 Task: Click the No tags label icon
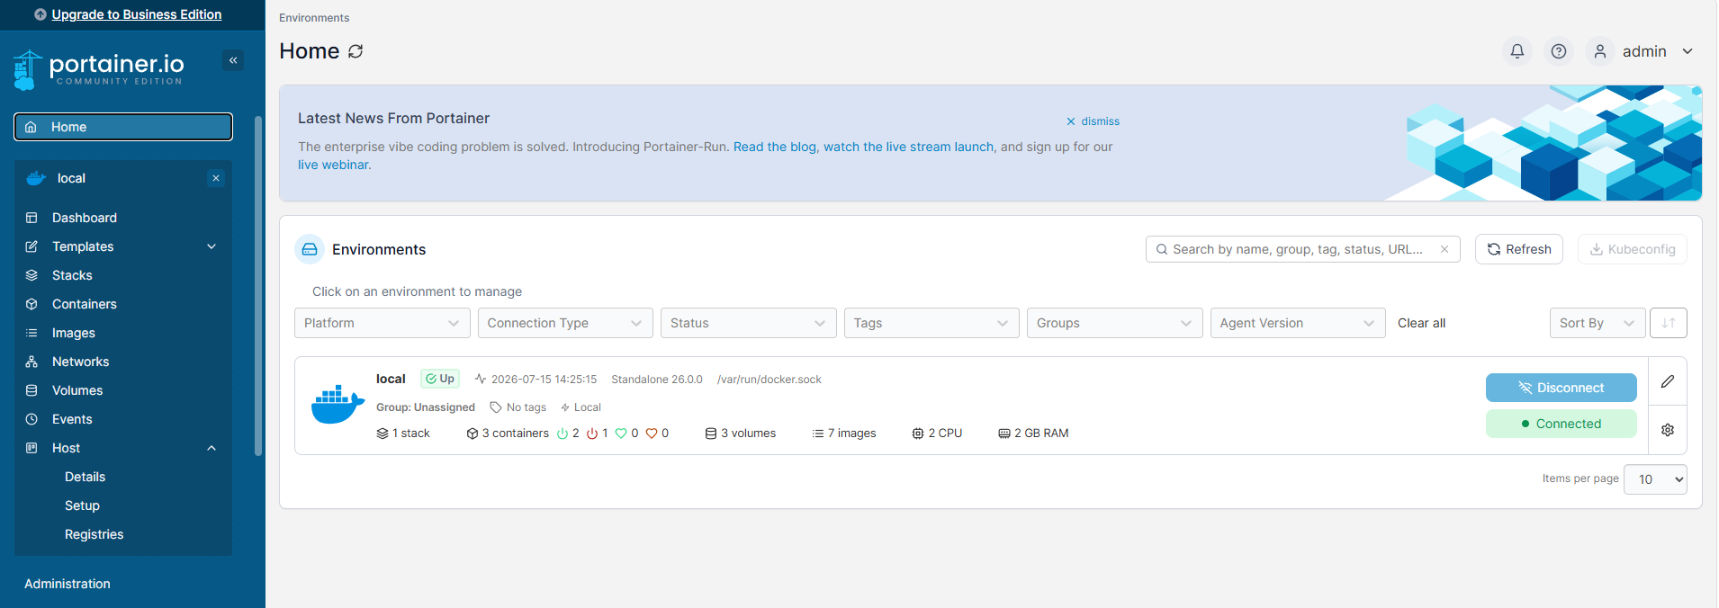point(496,407)
